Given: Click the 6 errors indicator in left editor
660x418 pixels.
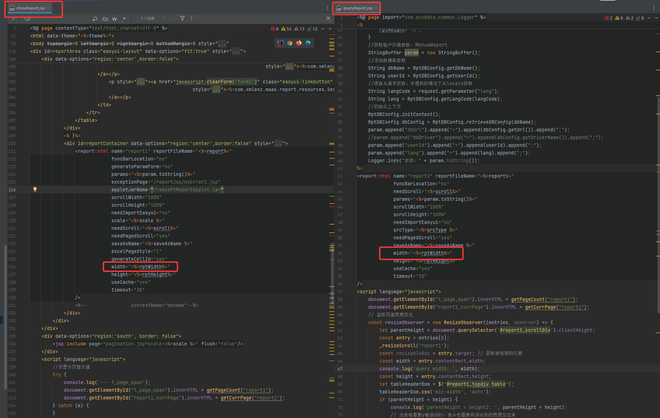Looking at the screenshot, I should click(x=275, y=29).
